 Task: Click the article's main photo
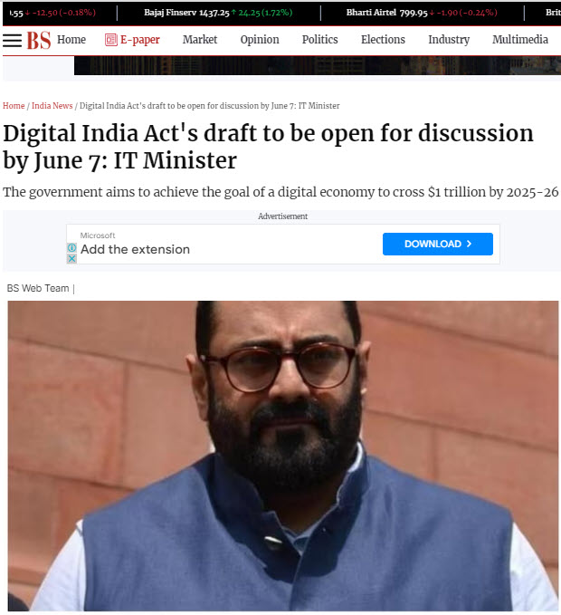(283, 456)
